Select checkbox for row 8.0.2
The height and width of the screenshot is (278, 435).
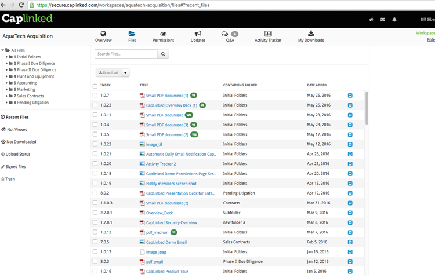pos(95,193)
